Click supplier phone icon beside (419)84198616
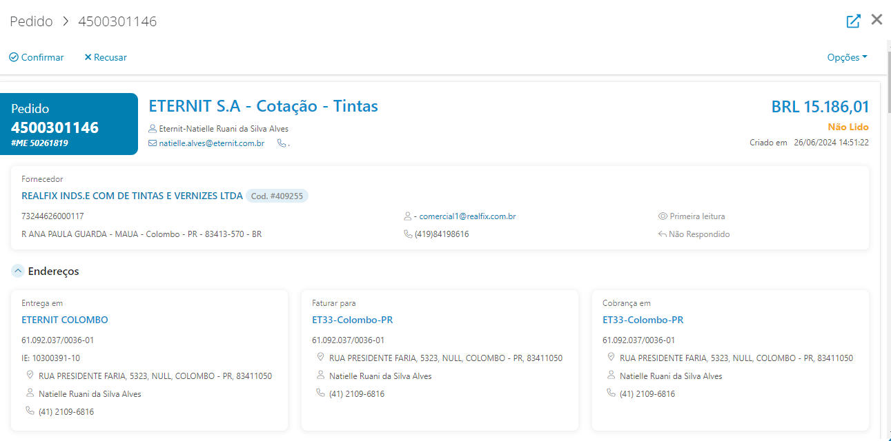 click(408, 234)
